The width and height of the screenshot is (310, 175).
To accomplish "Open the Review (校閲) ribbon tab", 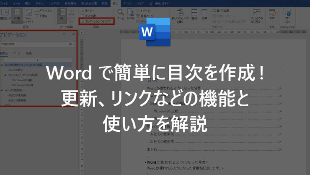I will pyautogui.click(x=105, y=3).
